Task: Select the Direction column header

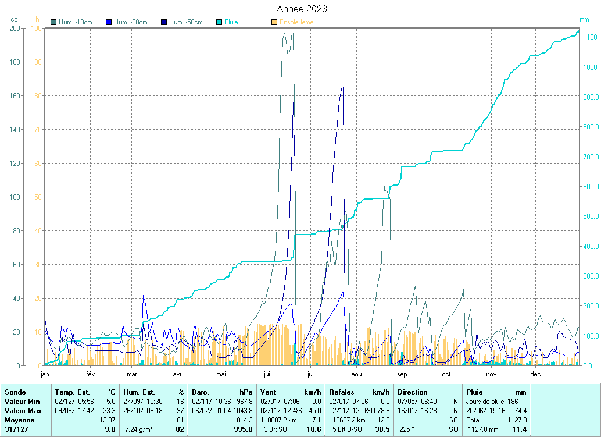Action: pos(413,392)
